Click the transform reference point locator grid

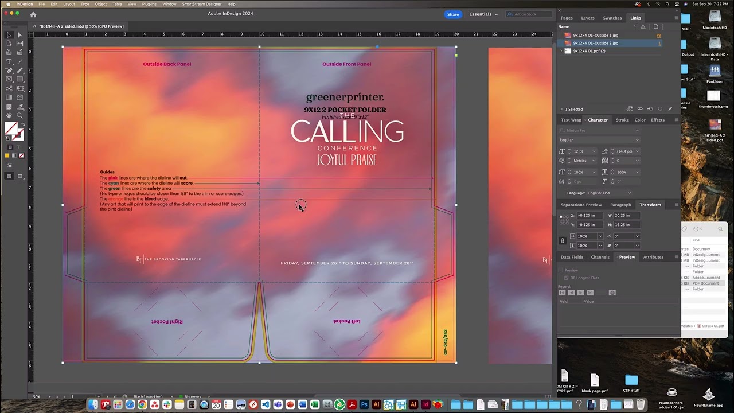pos(564,220)
